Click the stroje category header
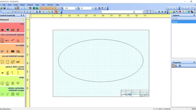 point(21,77)
